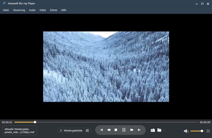Skip to the next track
212x138 pixels.
click(x=139, y=130)
